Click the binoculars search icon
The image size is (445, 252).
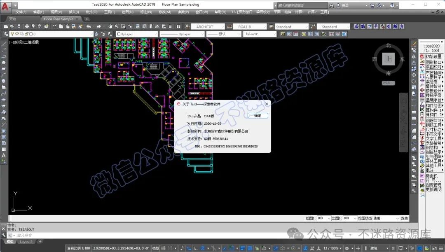pos(331,5)
